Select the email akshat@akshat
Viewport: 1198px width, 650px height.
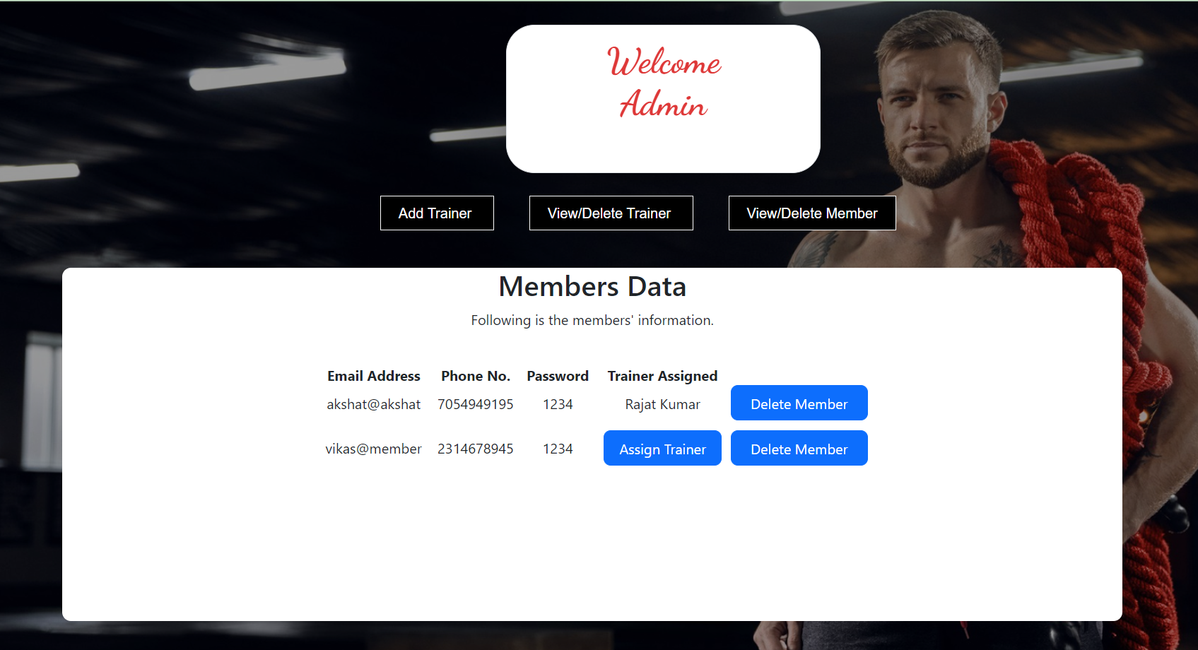[373, 404]
